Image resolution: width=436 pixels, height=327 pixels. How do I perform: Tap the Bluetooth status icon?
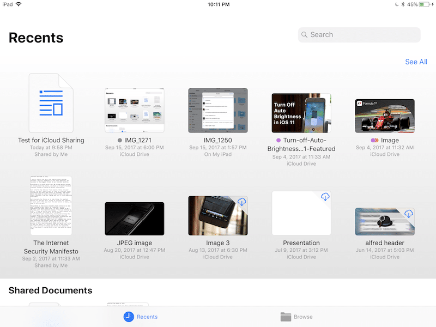[402, 4]
